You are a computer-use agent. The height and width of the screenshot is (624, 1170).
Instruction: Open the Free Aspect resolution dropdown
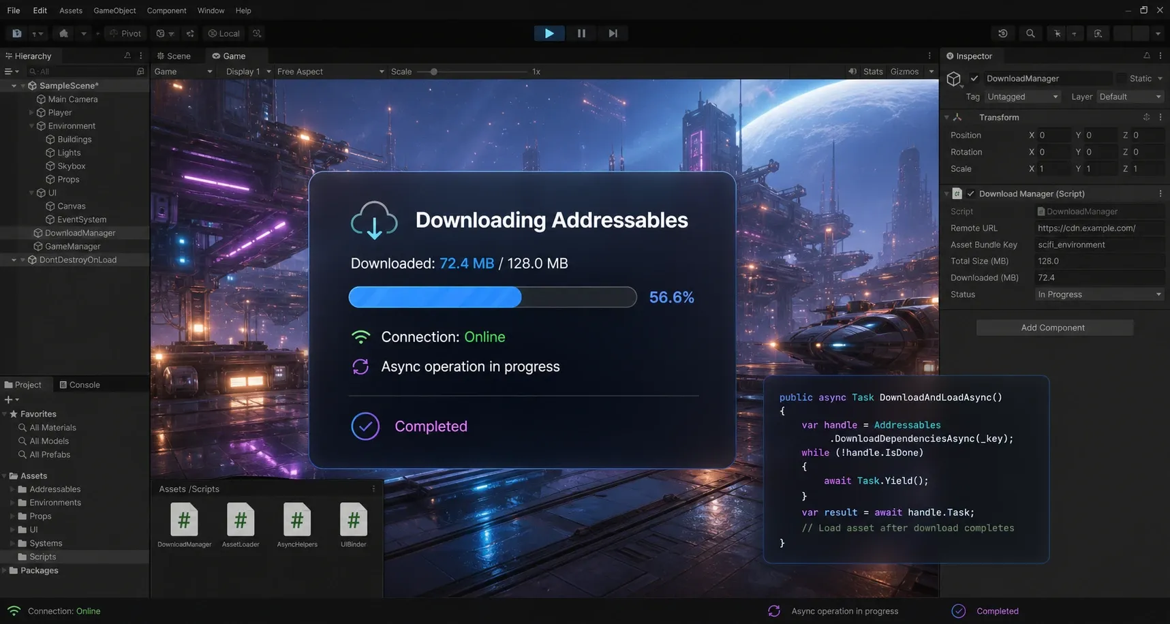[330, 72]
